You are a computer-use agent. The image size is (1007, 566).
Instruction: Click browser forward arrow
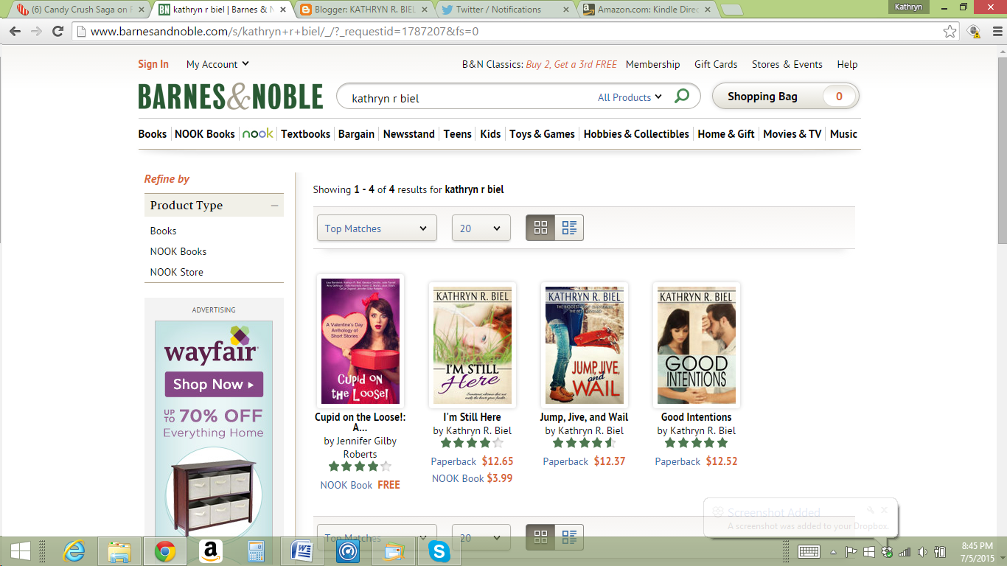click(36, 32)
